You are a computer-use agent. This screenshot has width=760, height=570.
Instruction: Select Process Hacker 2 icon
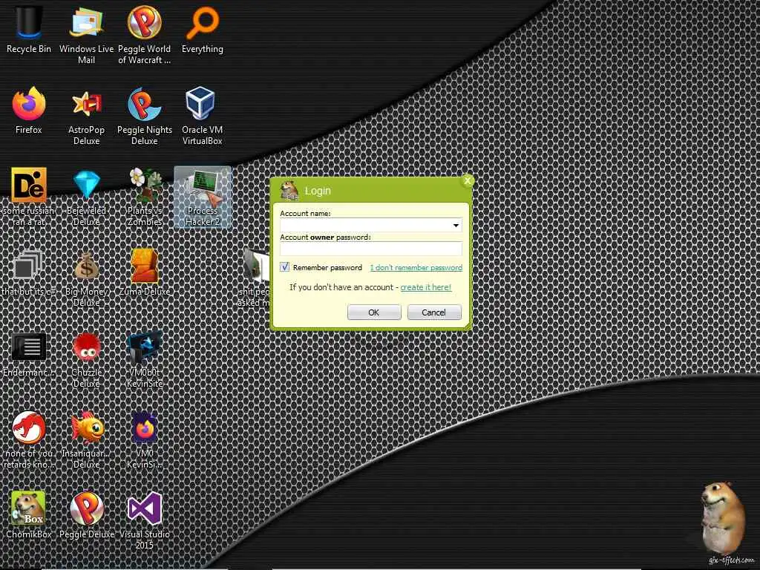point(203,197)
